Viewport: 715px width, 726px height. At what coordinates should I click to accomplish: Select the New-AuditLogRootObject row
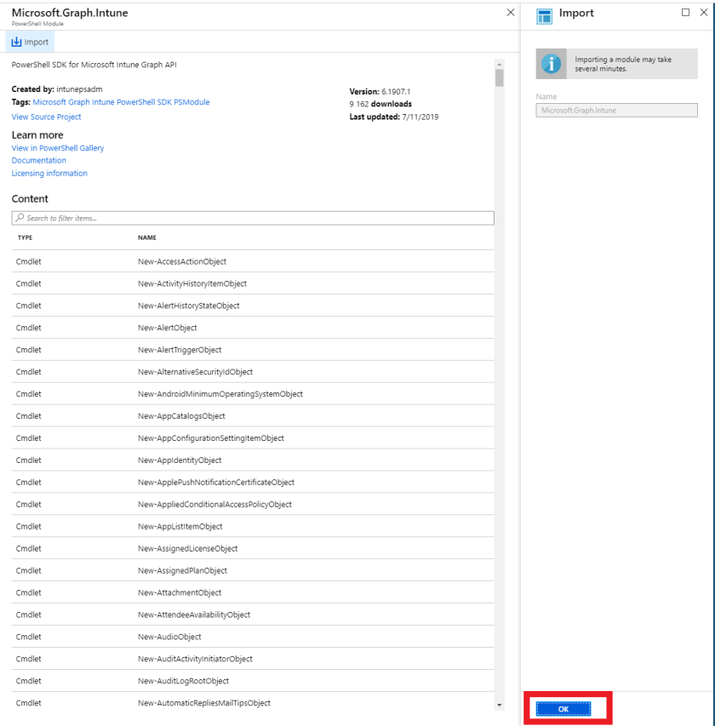pyautogui.click(x=253, y=681)
